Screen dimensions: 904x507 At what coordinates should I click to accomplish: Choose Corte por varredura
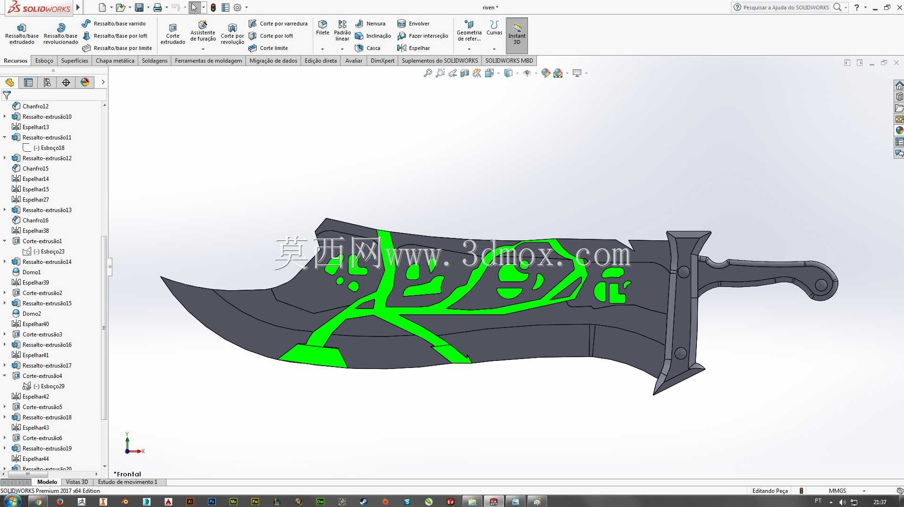(x=278, y=24)
